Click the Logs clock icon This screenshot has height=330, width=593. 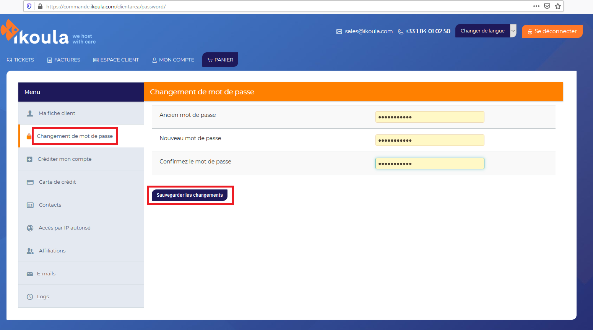[30, 297]
